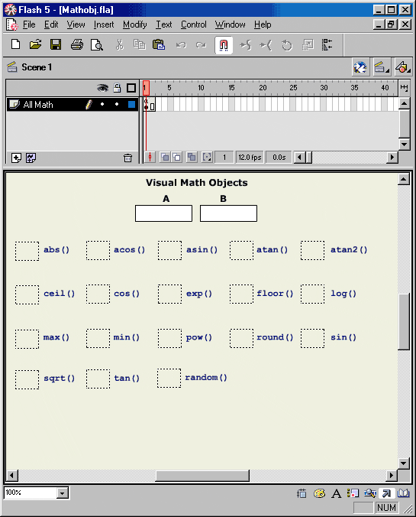The image size is (416, 517).
Task: Click the input box under label A
Action: [x=163, y=213]
